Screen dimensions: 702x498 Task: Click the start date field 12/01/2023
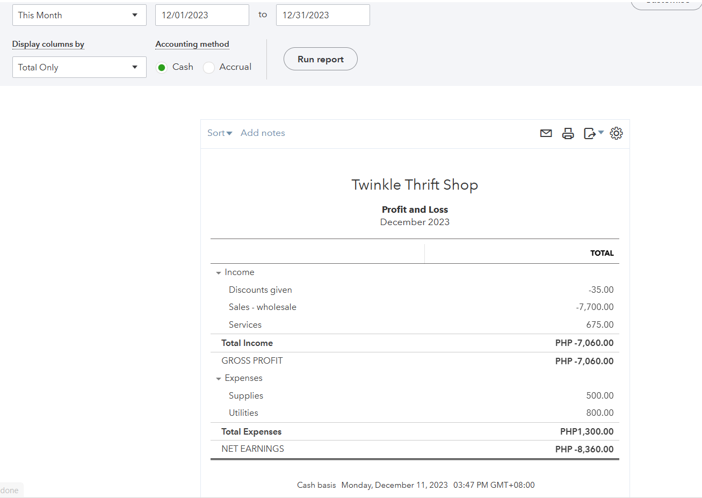point(201,15)
